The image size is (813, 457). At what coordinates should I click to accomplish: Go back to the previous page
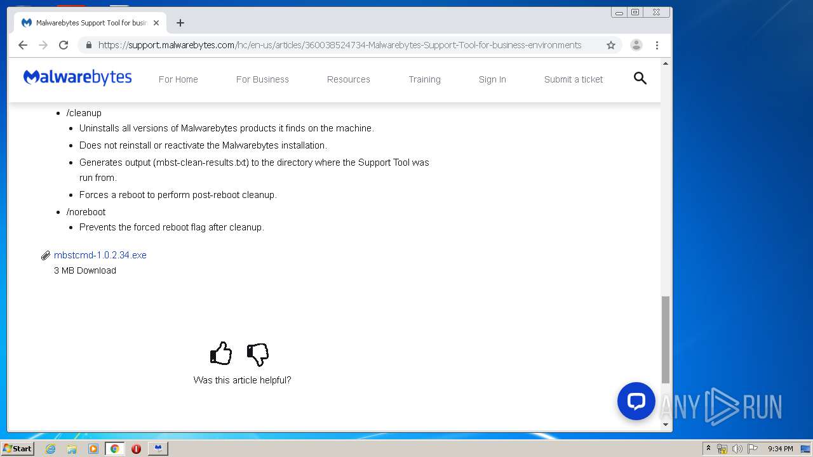coord(23,45)
